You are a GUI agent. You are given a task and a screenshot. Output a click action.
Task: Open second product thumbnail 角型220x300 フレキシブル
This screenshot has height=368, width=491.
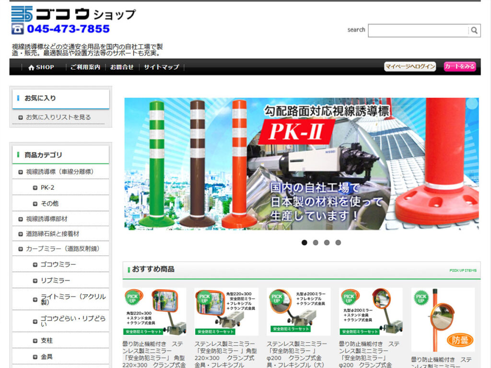point(226,311)
